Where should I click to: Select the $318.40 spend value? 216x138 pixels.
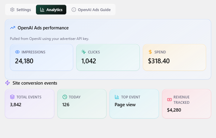(159, 61)
